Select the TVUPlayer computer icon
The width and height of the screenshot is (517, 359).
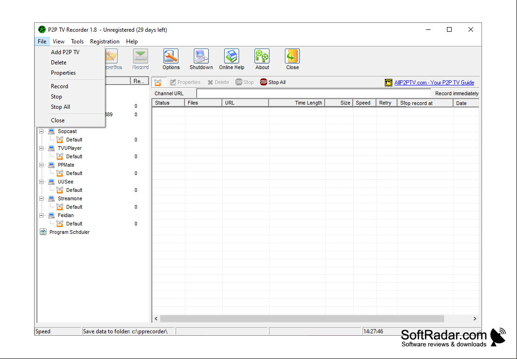pyautogui.click(x=51, y=148)
